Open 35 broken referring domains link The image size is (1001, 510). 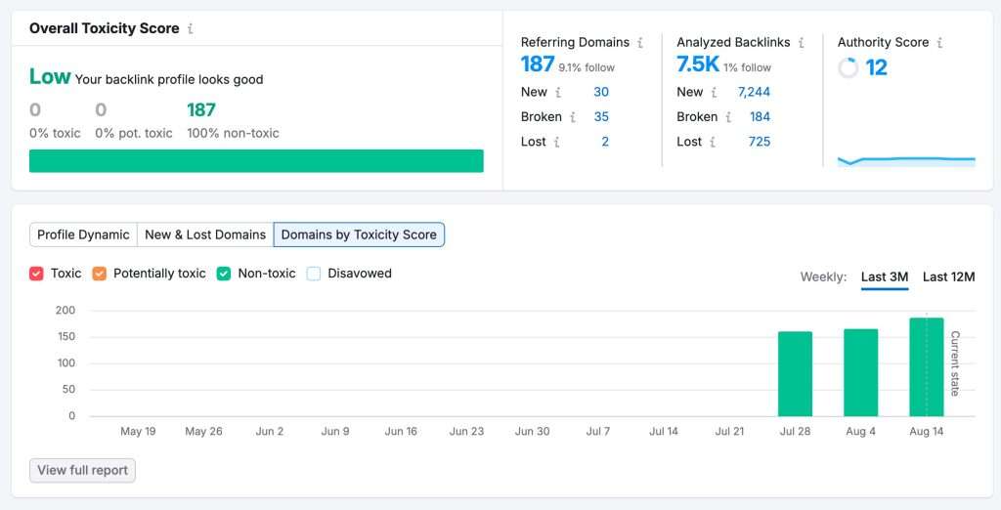click(x=601, y=117)
